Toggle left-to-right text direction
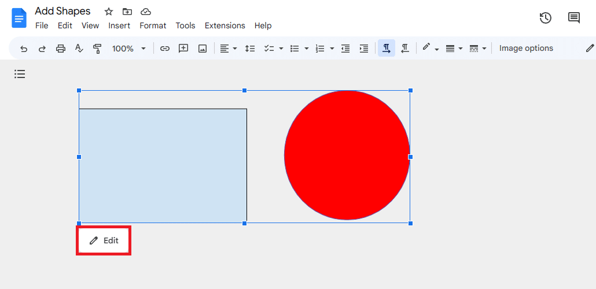 (387, 48)
